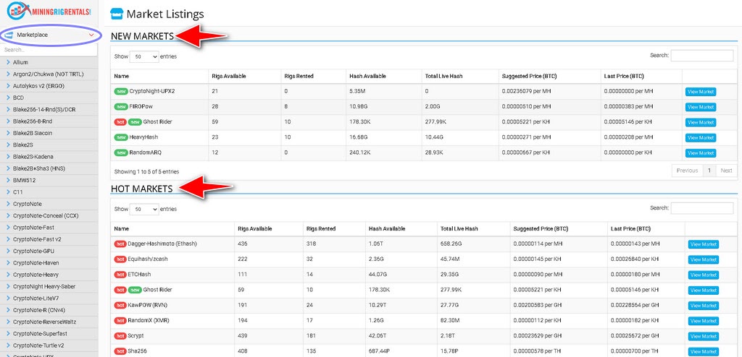Open Autolykos v2 (ERGO) sidebar item
Image resolution: width=742 pixels, height=357 pixels.
[49, 86]
